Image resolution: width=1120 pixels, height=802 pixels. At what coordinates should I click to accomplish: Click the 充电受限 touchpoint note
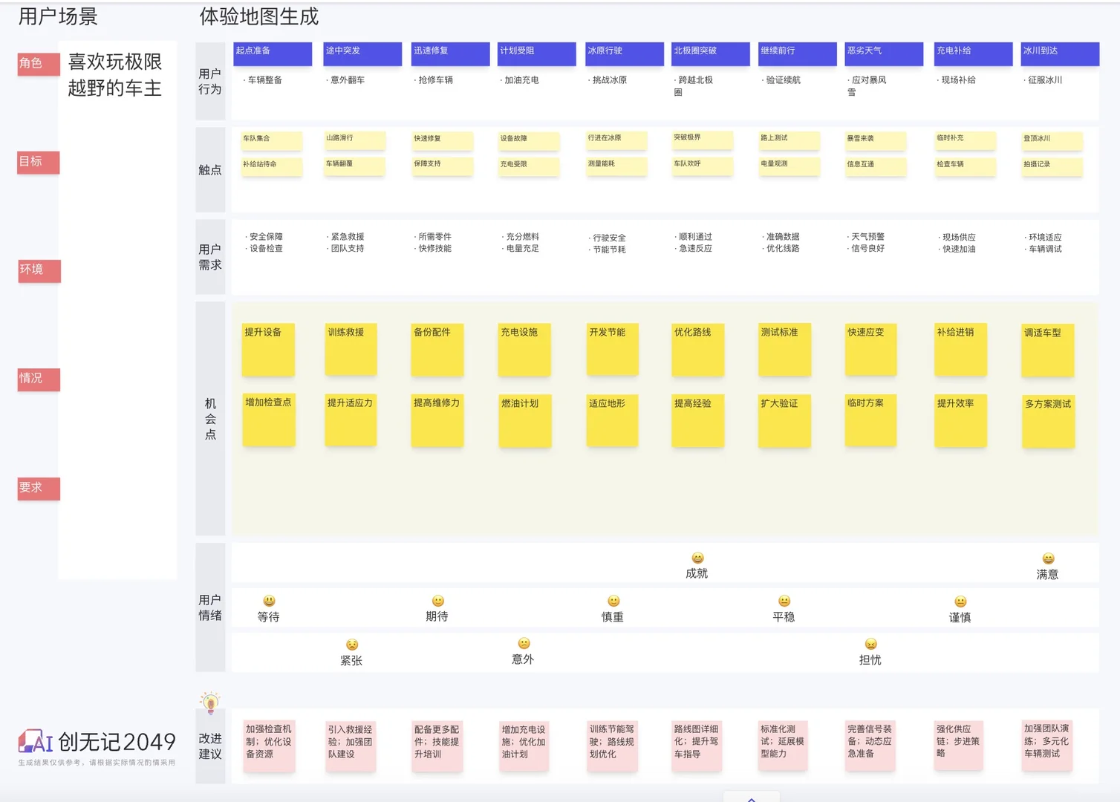529,166
